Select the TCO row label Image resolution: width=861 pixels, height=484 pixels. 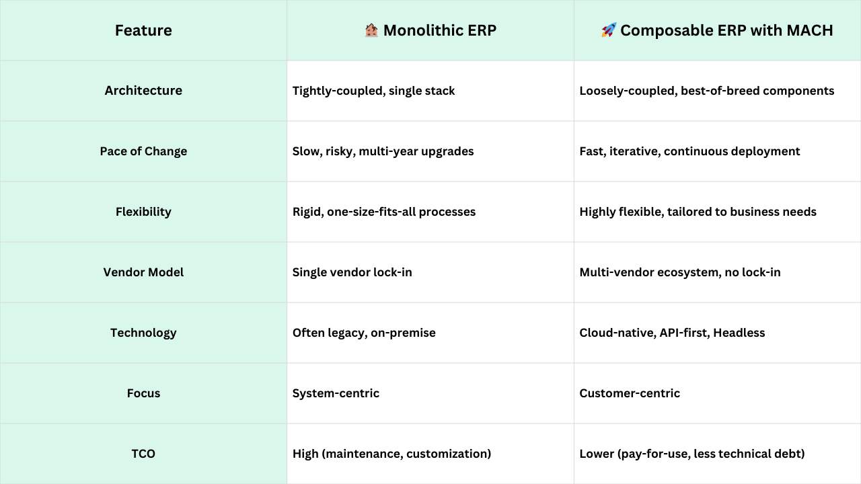143,454
